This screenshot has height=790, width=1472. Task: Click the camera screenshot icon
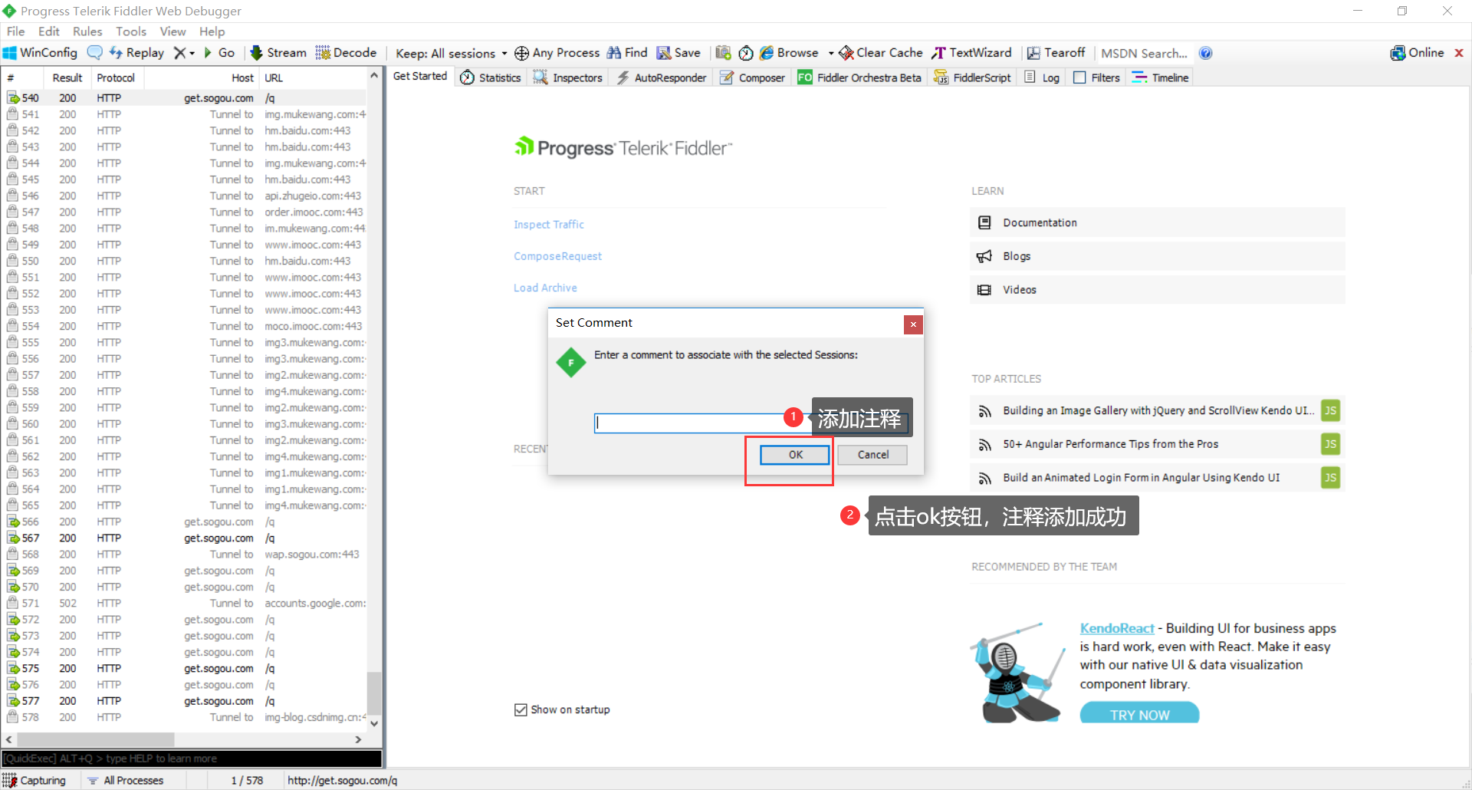723,53
